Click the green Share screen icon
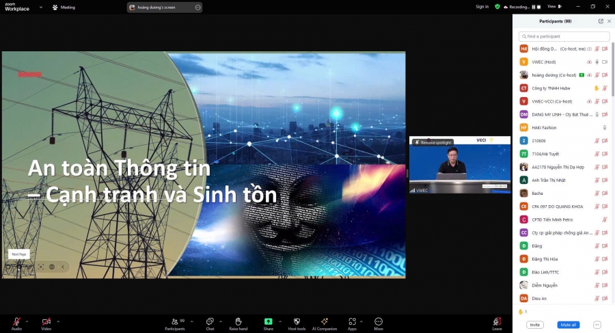 click(269, 321)
